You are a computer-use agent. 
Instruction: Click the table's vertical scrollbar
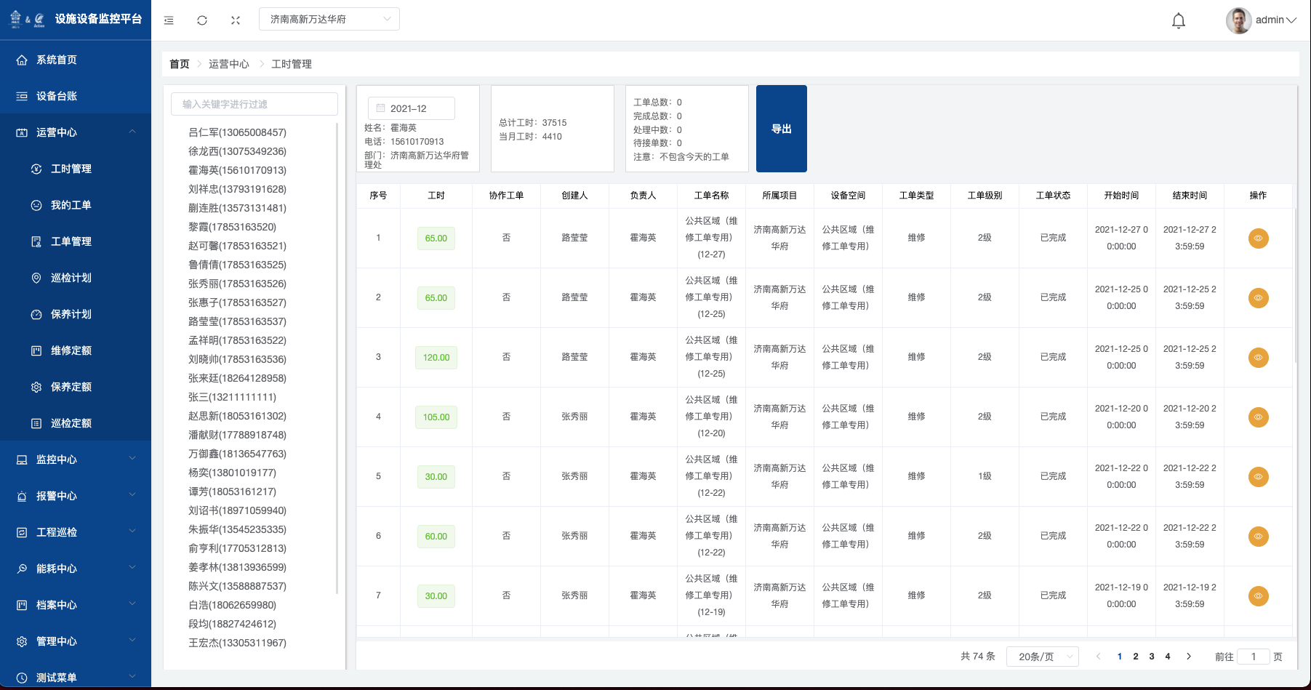[x=1295, y=291]
